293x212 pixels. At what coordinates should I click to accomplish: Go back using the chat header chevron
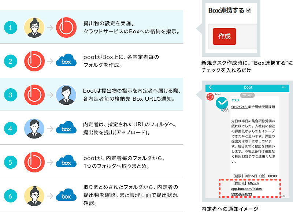coord(210,88)
